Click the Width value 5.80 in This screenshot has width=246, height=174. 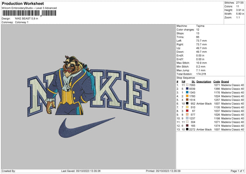coord(240,14)
